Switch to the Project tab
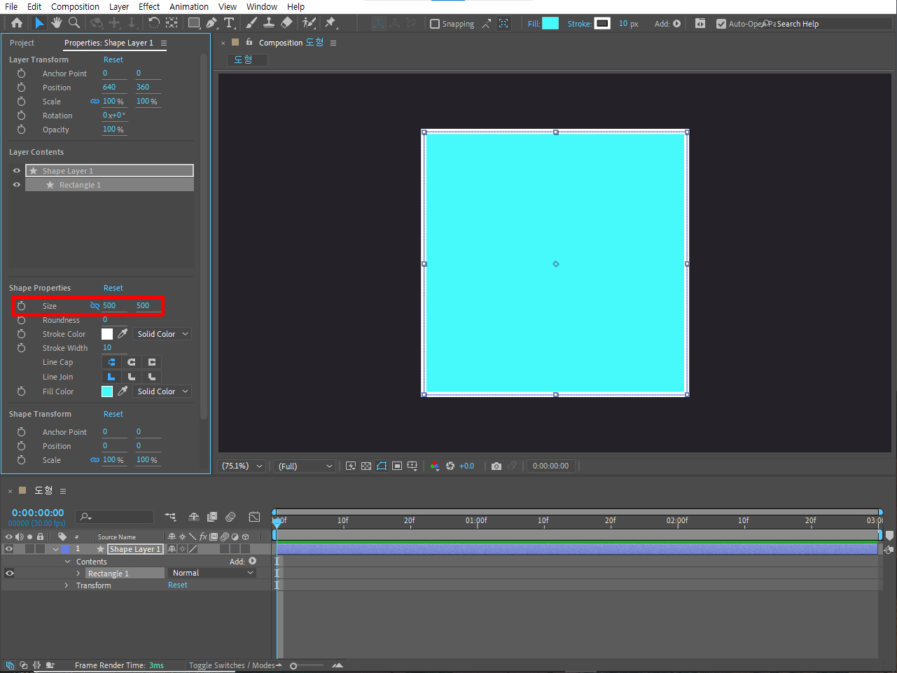The height and width of the screenshot is (673, 897). click(x=22, y=43)
